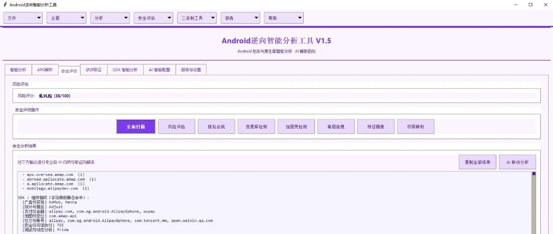Click the line mobilegw.alipaydev.com (1)
Screen dimensions: 553x234
56,188
